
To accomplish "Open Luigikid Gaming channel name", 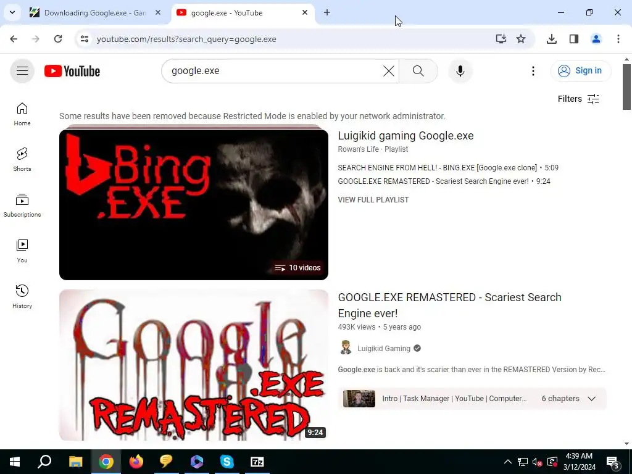I will click(x=384, y=349).
